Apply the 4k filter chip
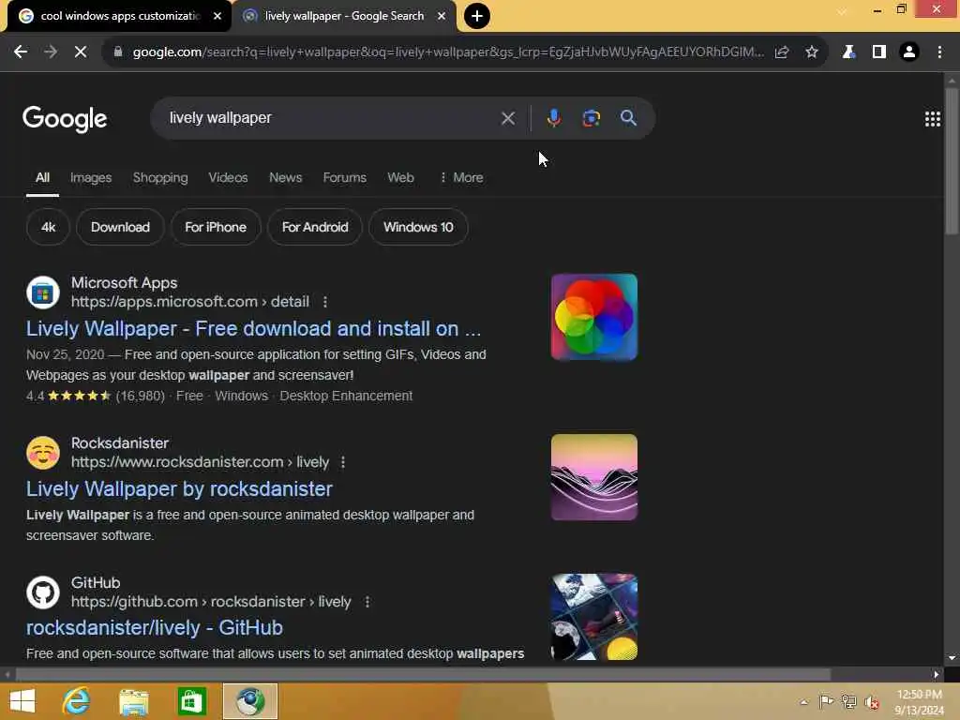This screenshot has width=960, height=720. tap(48, 227)
